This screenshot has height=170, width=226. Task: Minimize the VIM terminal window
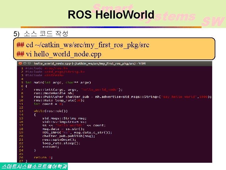coord(25,63)
